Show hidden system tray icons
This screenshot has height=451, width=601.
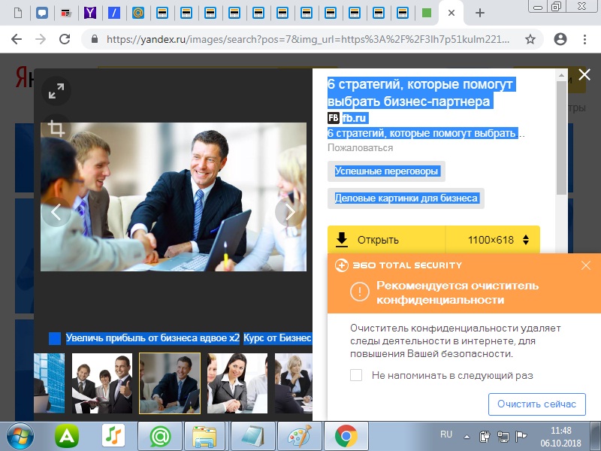[467, 437]
